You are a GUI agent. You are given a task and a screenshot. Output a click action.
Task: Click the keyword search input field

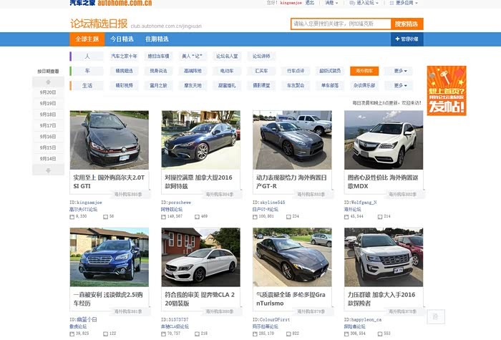coord(341,24)
